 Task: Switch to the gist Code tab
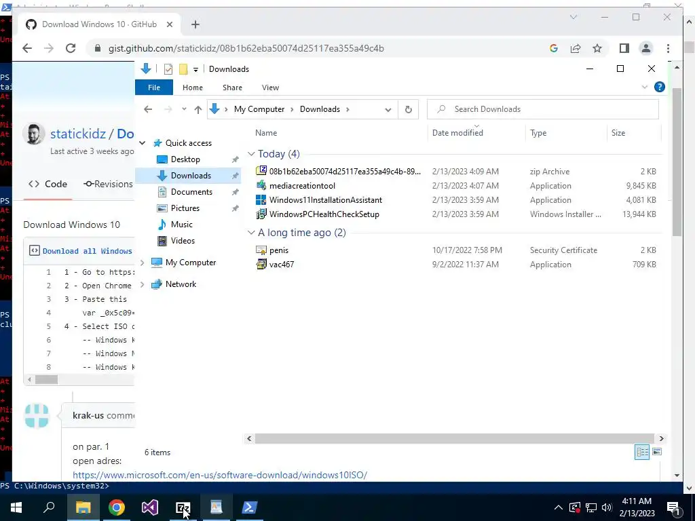tap(48, 184)
